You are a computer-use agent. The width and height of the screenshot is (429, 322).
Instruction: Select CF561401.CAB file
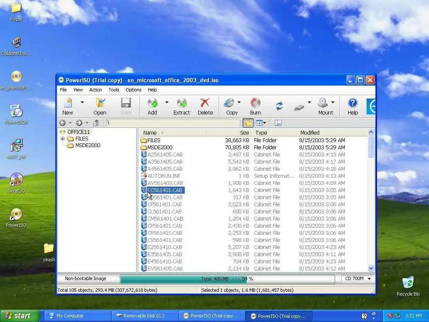(x=164, y=204)
